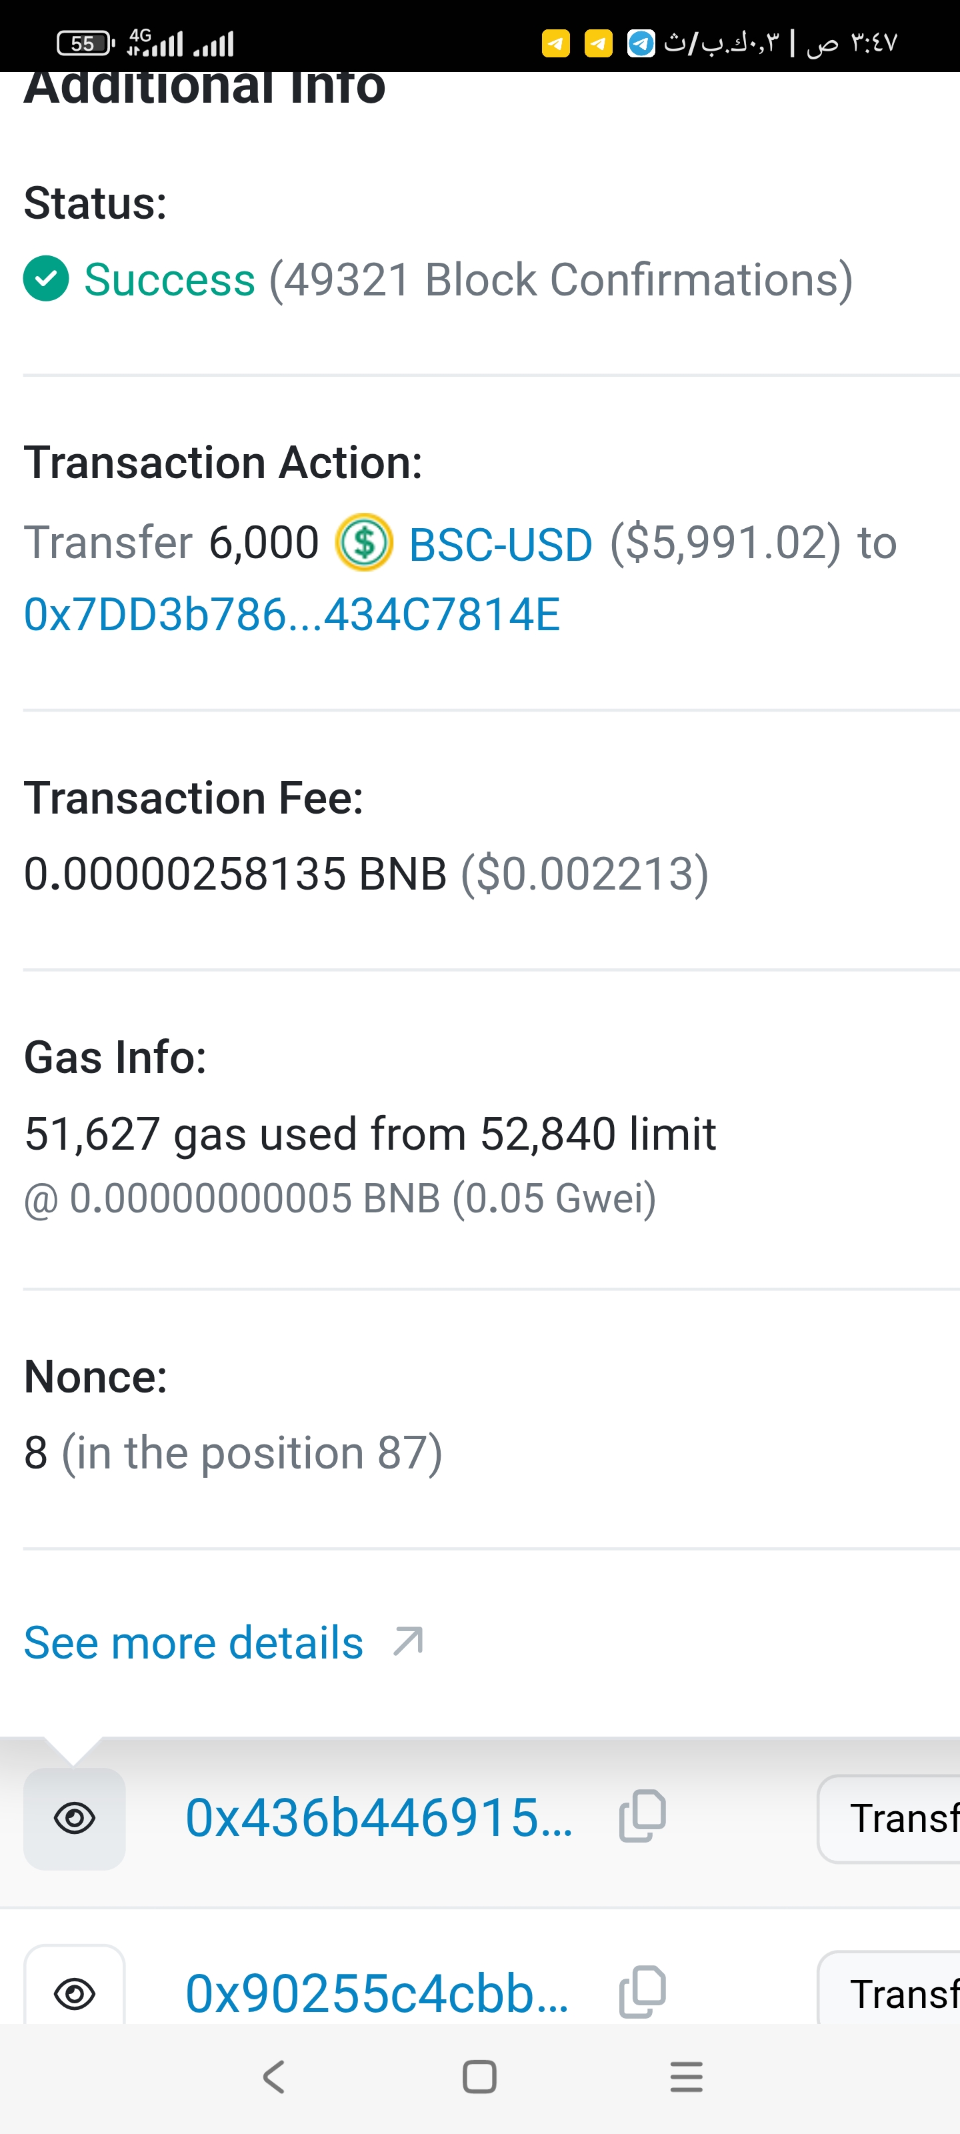
Task: Copy the 0x90255c4cbb transaction hash
Action: 643,1991
